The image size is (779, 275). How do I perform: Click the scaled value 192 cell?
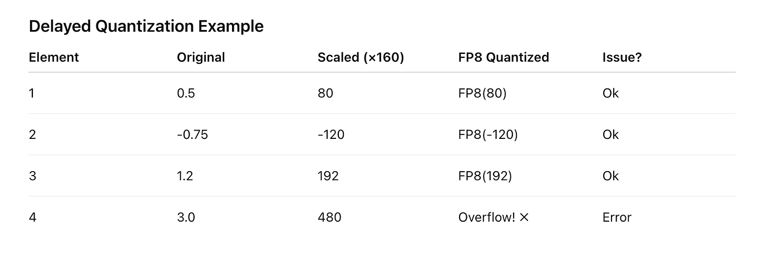pos(328,176)
